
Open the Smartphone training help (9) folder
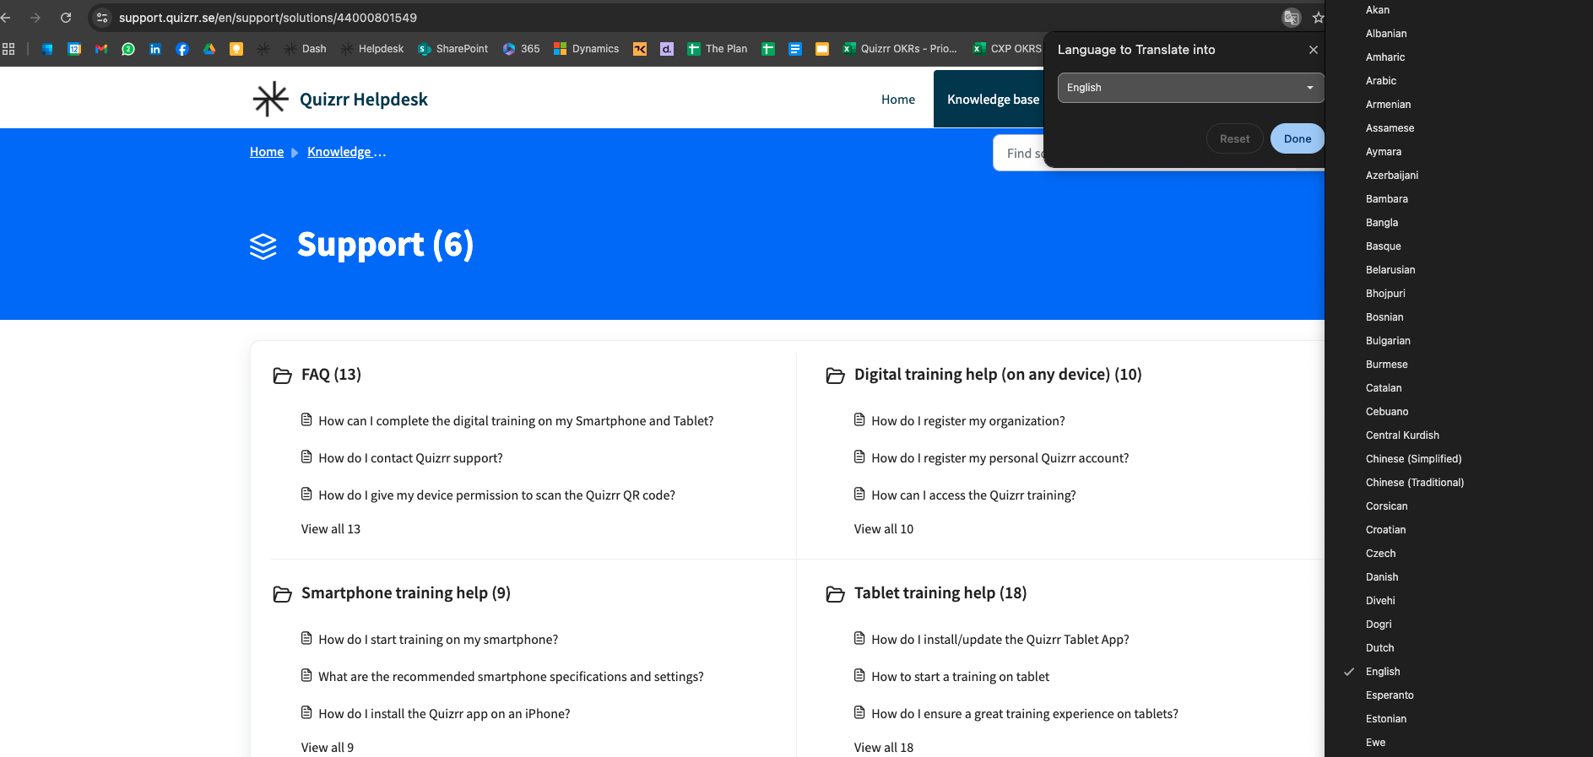point(406,593)
